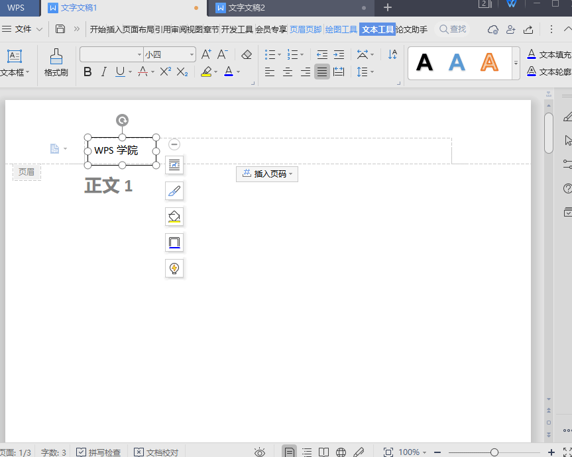572x457 pixels.
Task: Toggle italic formatting
Action: click(x=103, y=72)
